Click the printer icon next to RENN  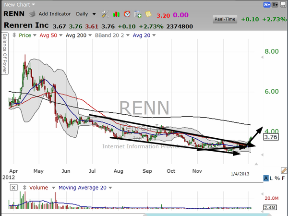(x=32, y=14)
